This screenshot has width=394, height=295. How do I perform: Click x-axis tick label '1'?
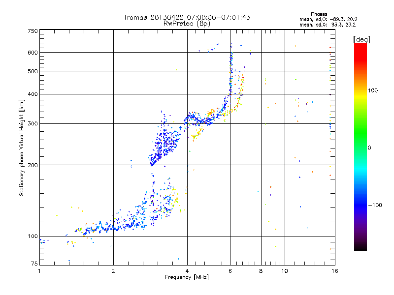(x=39, y=271)
